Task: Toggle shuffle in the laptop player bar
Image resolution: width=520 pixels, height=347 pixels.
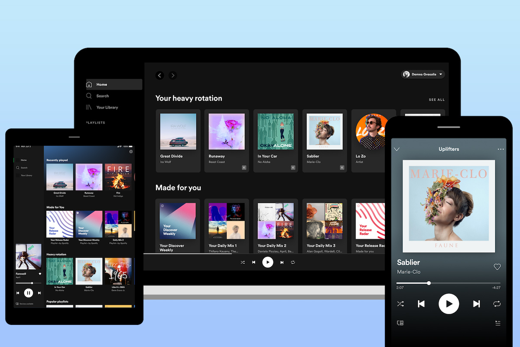Action: coord(242,262)
